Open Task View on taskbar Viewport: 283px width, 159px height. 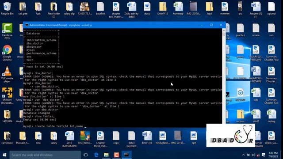point(86,155)
